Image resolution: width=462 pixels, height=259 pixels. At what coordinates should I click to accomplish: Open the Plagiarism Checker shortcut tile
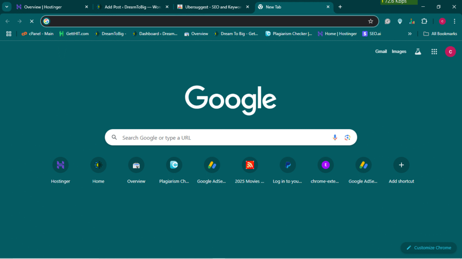coord(174,165)
